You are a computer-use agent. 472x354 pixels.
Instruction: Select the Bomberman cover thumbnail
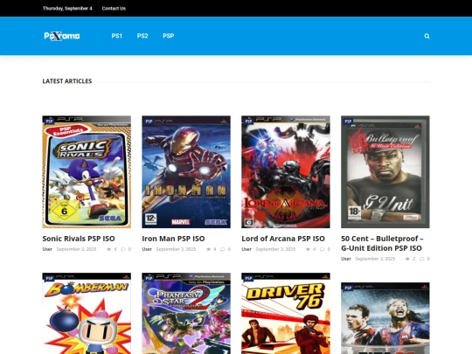pos(87,314)
